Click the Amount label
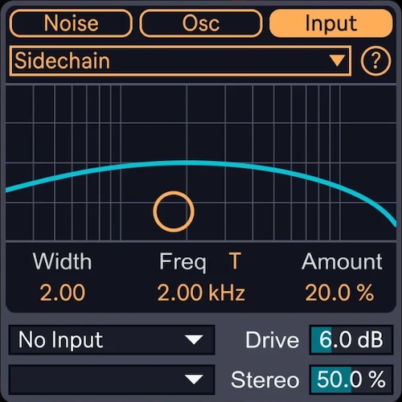The height and width of the screenshot is (402, 402). point(342,261)
